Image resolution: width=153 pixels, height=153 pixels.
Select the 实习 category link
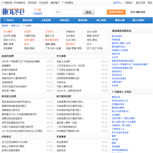[89, 44]
